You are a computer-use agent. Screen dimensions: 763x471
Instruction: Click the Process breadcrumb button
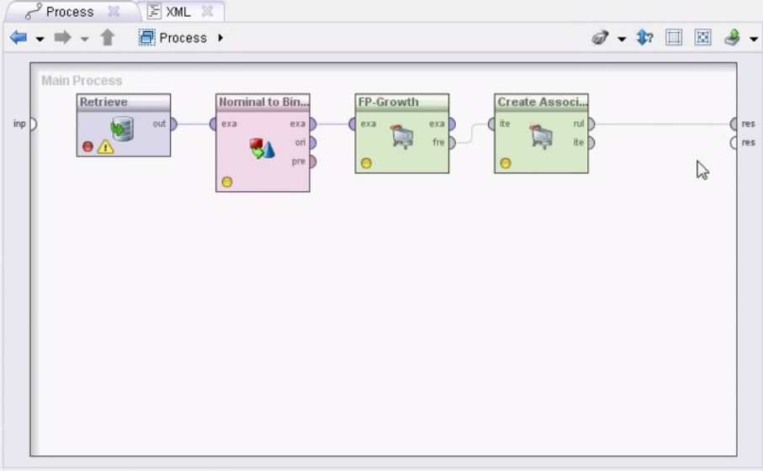tap(173, 38)
